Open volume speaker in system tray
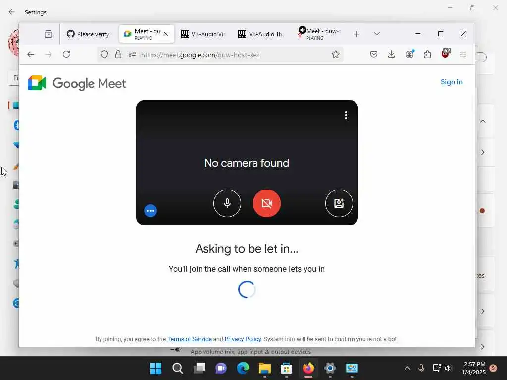This screenshot has width=507, height=380. click(448, 368)
